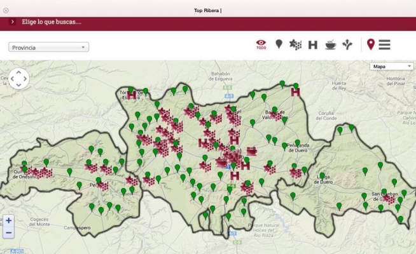Pan map right using navigation control
Viewport: 416px width, 254px height.
pyautogui.click(x=25, y=79)
